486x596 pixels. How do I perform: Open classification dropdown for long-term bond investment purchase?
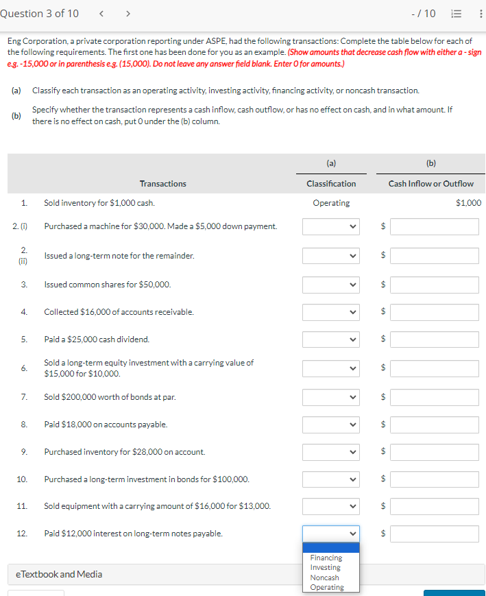coord(331,479)
